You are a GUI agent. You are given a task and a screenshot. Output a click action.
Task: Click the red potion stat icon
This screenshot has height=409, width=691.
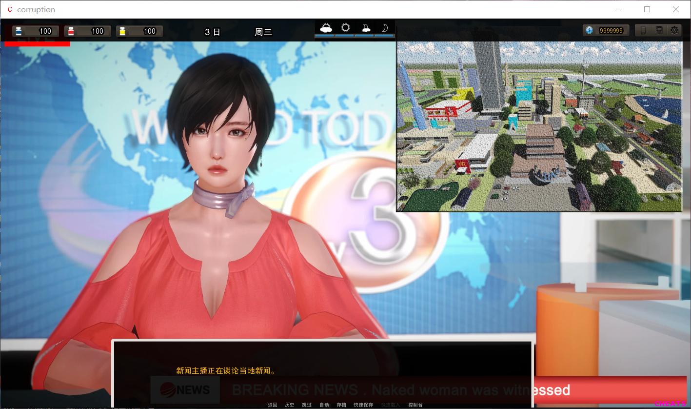click(x=71, y=30)
